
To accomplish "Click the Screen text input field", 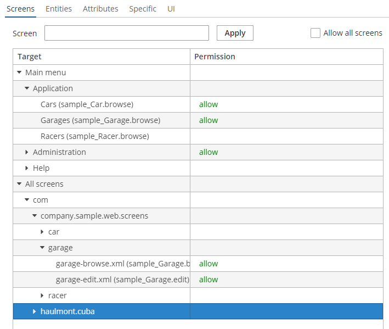I will click(127, 33).
